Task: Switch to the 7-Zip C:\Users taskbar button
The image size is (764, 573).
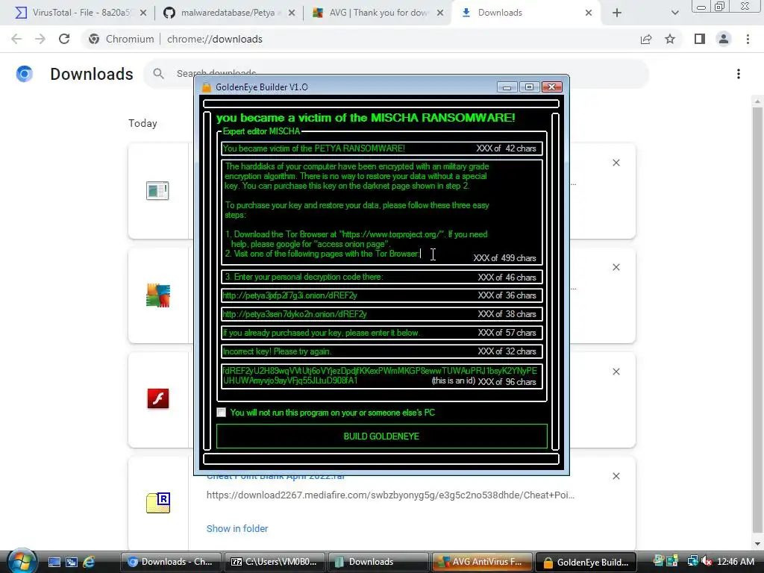Action: tap(274, 562)
